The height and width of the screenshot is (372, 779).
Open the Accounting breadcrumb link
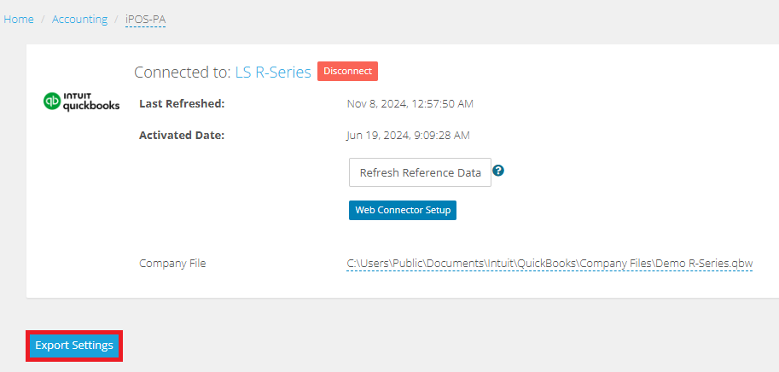tap(79, 20)
